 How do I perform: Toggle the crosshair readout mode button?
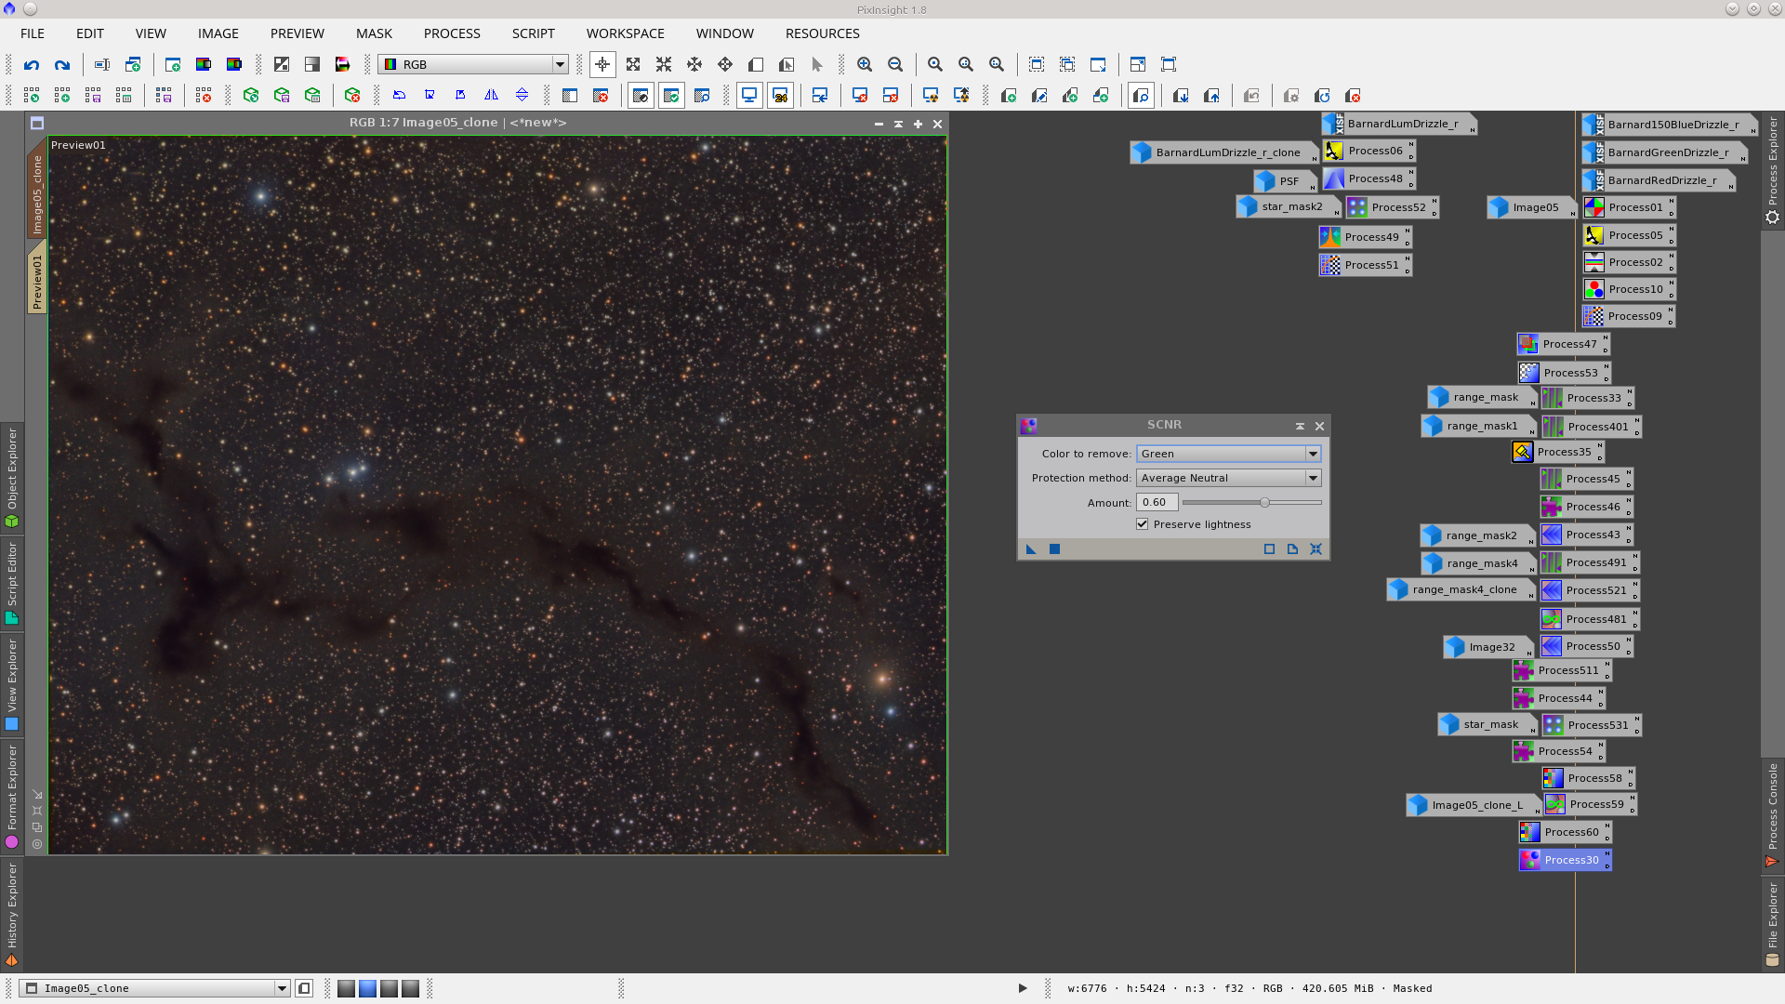click(x=602, y=65)
